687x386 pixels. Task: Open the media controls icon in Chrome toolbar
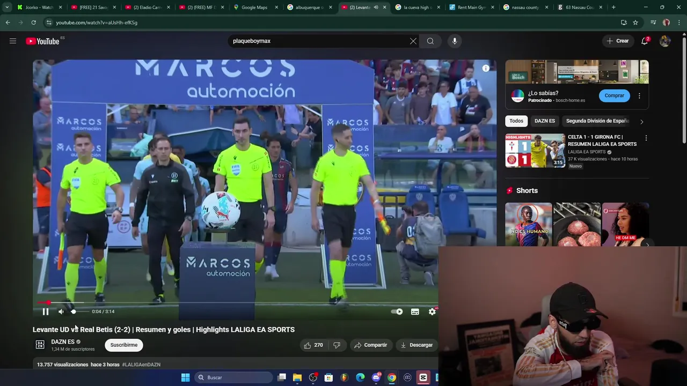pos(653,23)
